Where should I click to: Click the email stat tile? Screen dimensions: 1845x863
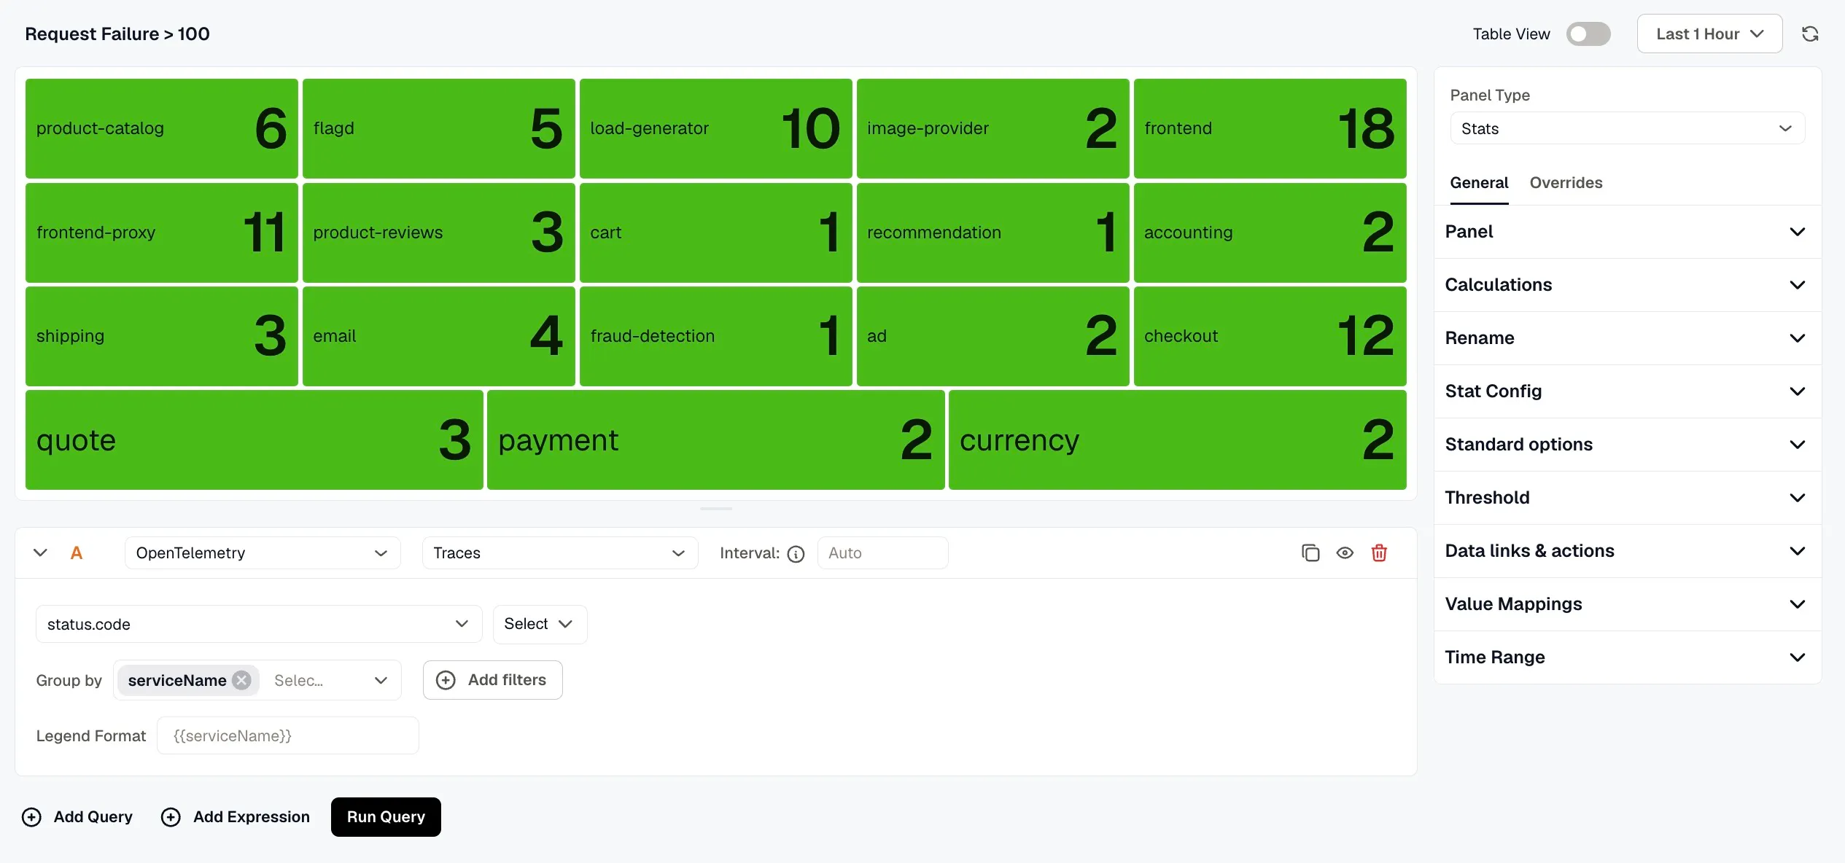tap(438, 336)
